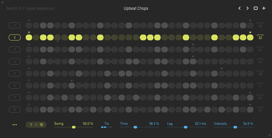Click the Switch 3.1.1 gate sequencer title

click(x=30, y=8)
